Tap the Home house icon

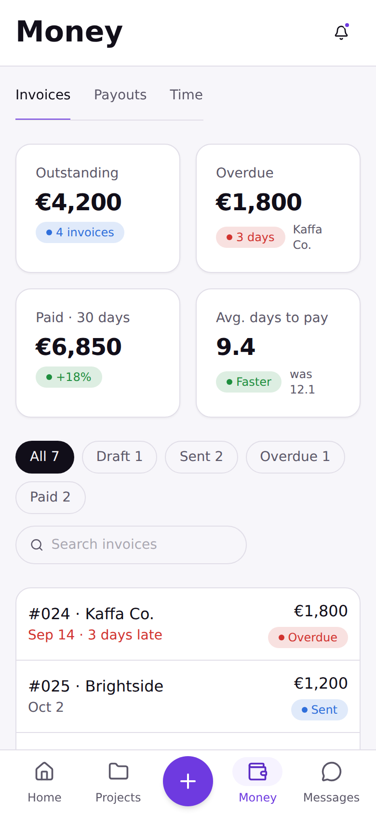pos(44,772)
